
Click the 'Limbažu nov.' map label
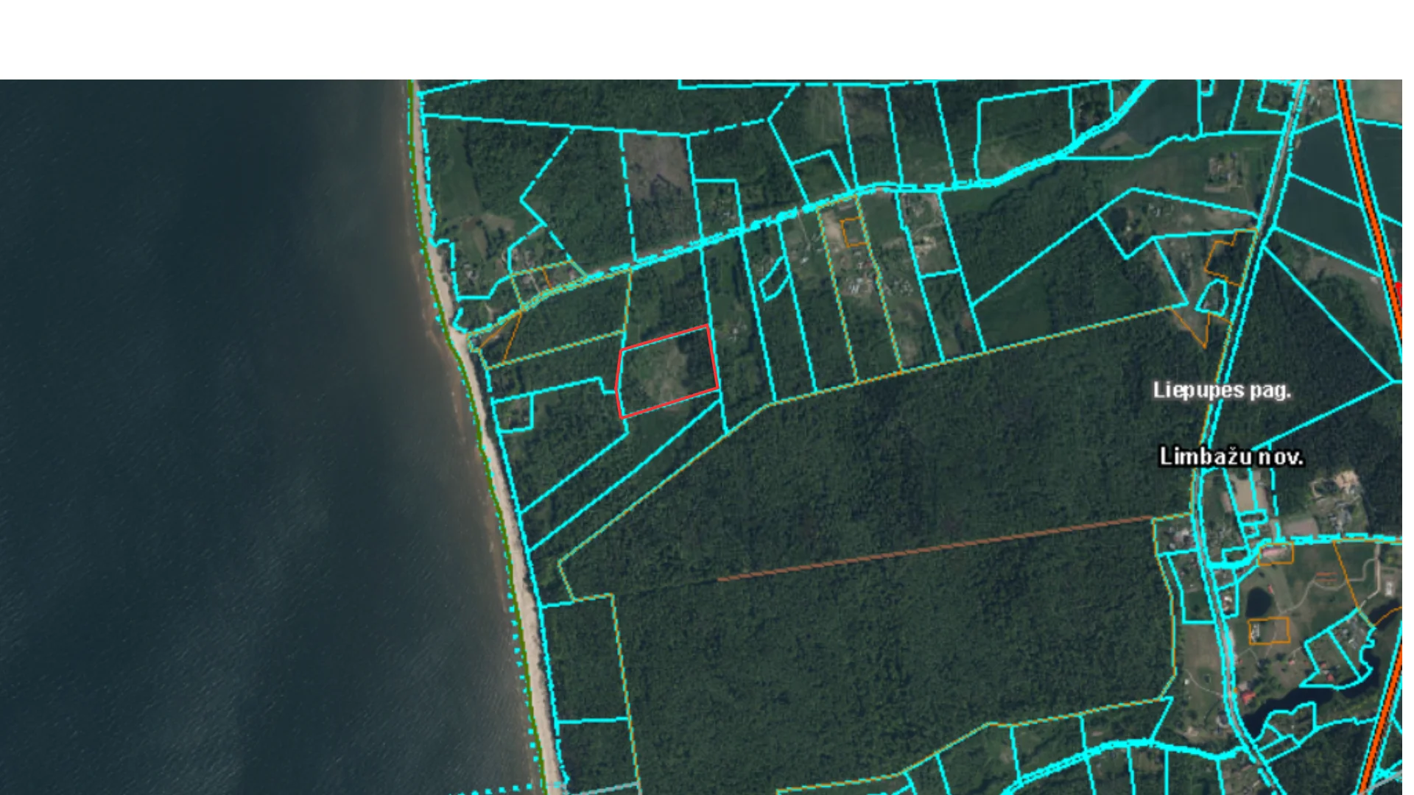point(1231,456)
